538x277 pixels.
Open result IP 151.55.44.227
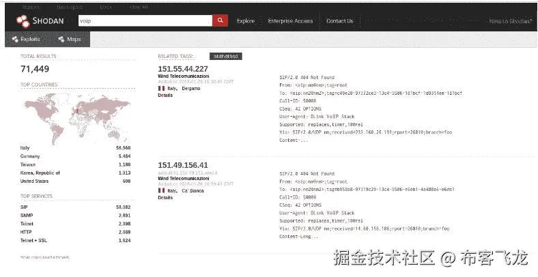pyautogui.click(x=183, y=69)
